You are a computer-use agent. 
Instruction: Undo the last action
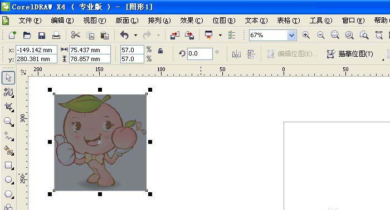tap(124, 35)
